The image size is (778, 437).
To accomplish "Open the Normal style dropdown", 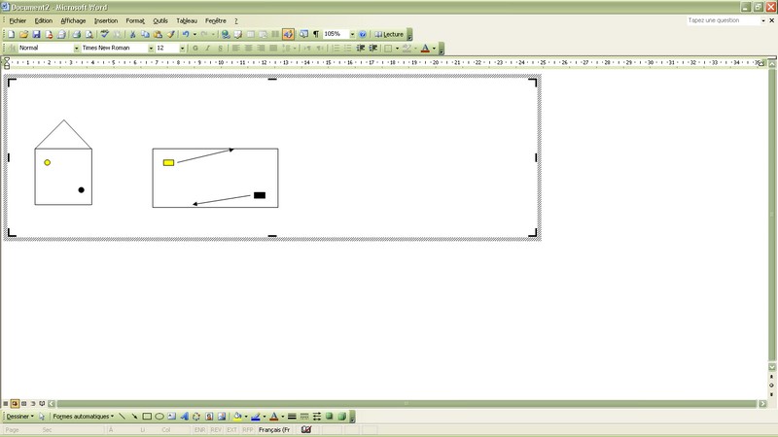I will coord(76,48).
